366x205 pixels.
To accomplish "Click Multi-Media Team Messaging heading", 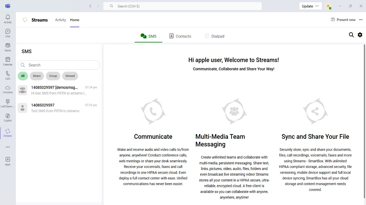I will 220,140.
